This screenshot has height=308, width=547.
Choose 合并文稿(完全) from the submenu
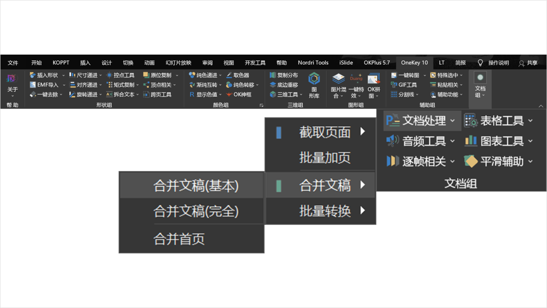[x=196, y=211]
